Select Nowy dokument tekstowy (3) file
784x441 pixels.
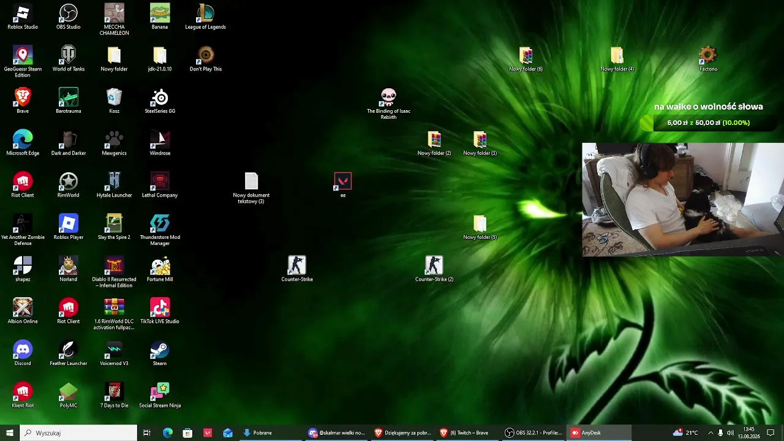[x=251, y=188]
